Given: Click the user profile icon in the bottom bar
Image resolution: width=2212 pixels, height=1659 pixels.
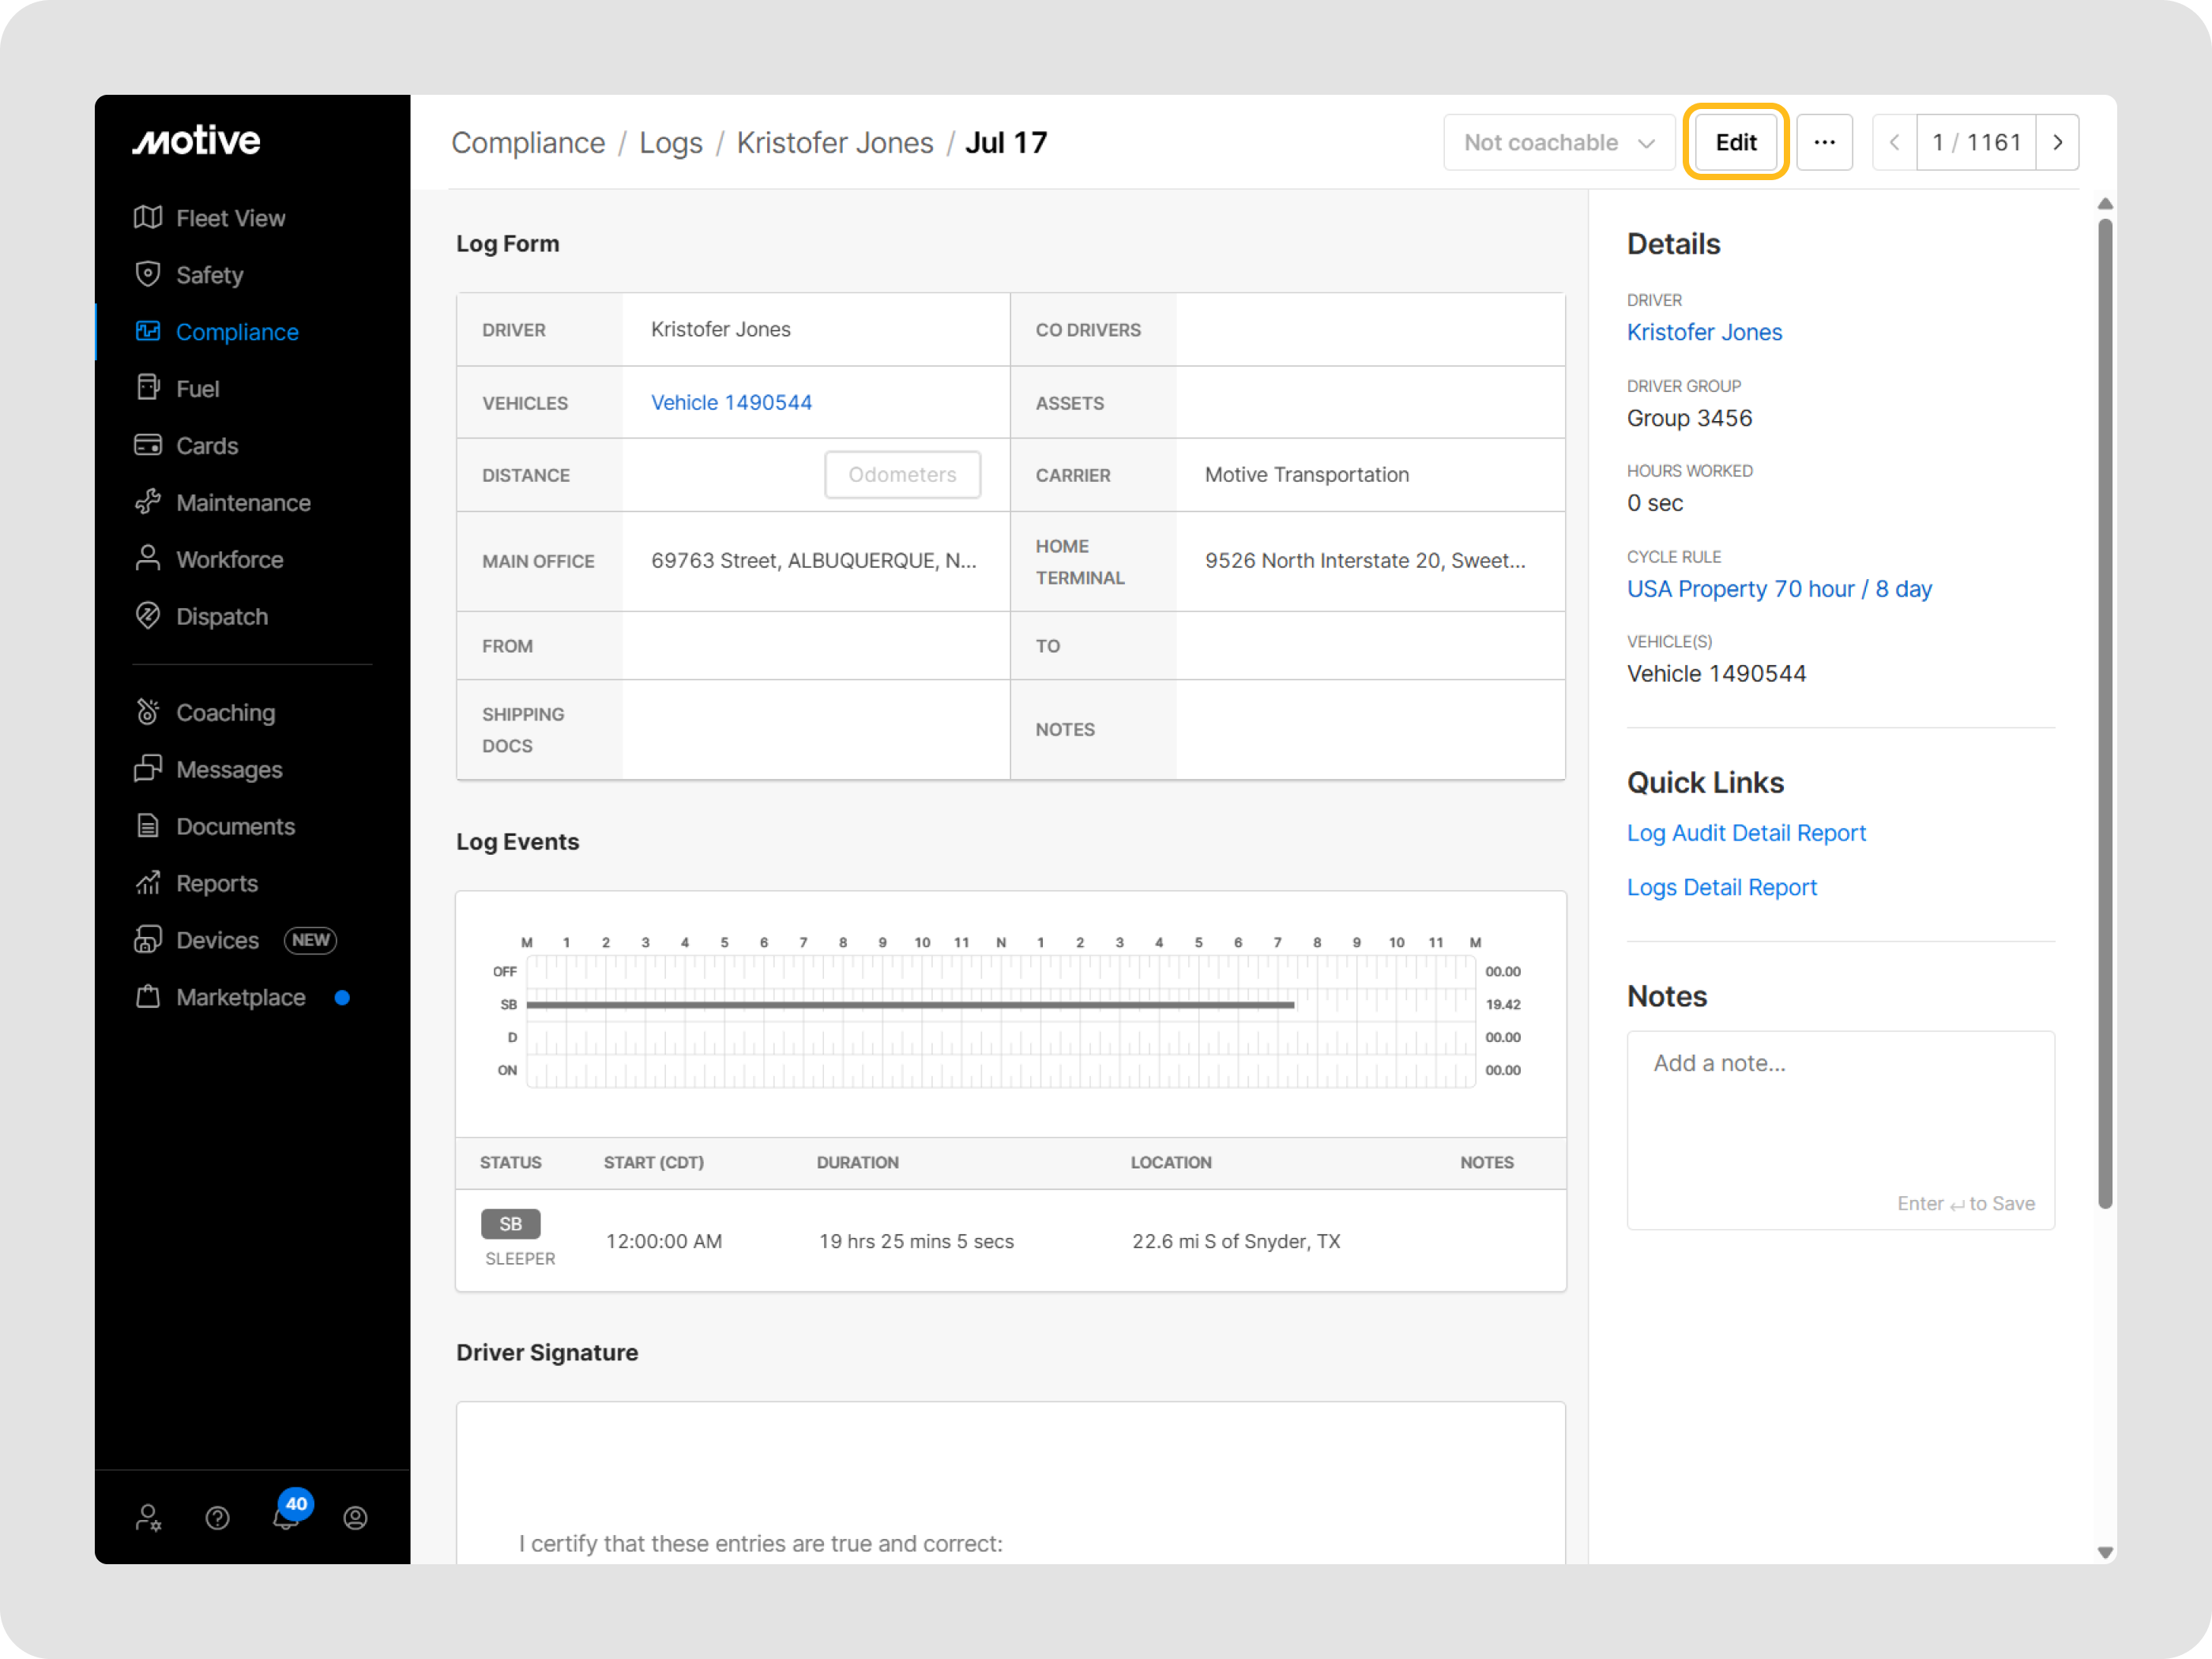Looking at the screenshot, I should (355, 1518).
